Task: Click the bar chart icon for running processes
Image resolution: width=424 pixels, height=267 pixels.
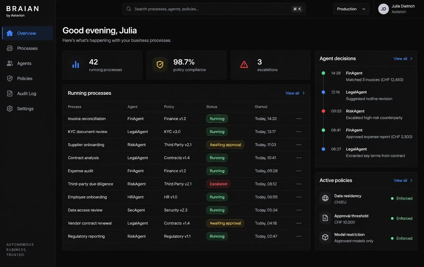Action: [76, 65]
